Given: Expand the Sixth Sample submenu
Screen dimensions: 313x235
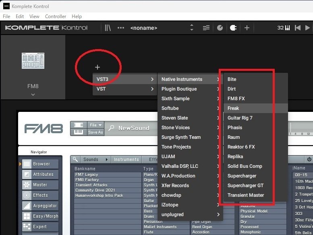Looking at the screenshot, I should (190, 99).
